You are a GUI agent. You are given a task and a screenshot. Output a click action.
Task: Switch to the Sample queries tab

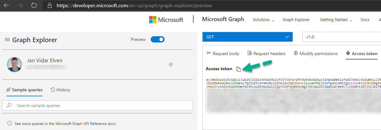(x=24, y=90)
